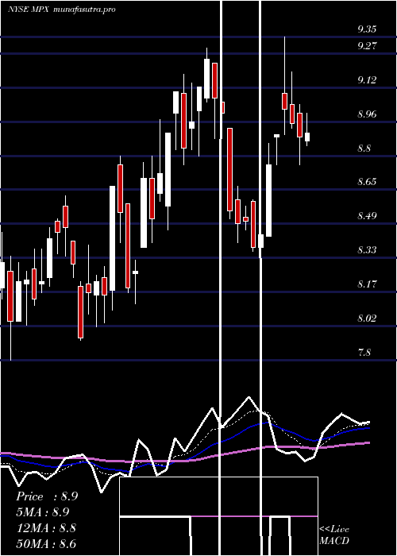Select the 9.27 price level label
The image size is (397, 556).
click(367, 46)
